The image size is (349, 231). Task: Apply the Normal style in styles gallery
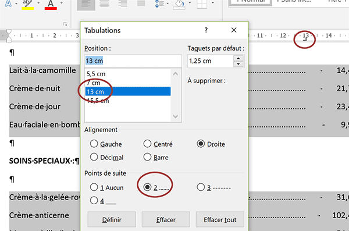[250, 2]
